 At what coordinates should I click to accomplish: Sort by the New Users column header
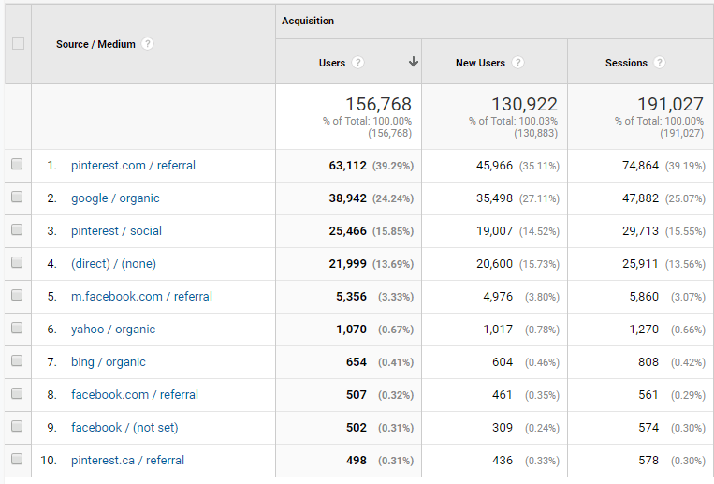pos(480,63)
